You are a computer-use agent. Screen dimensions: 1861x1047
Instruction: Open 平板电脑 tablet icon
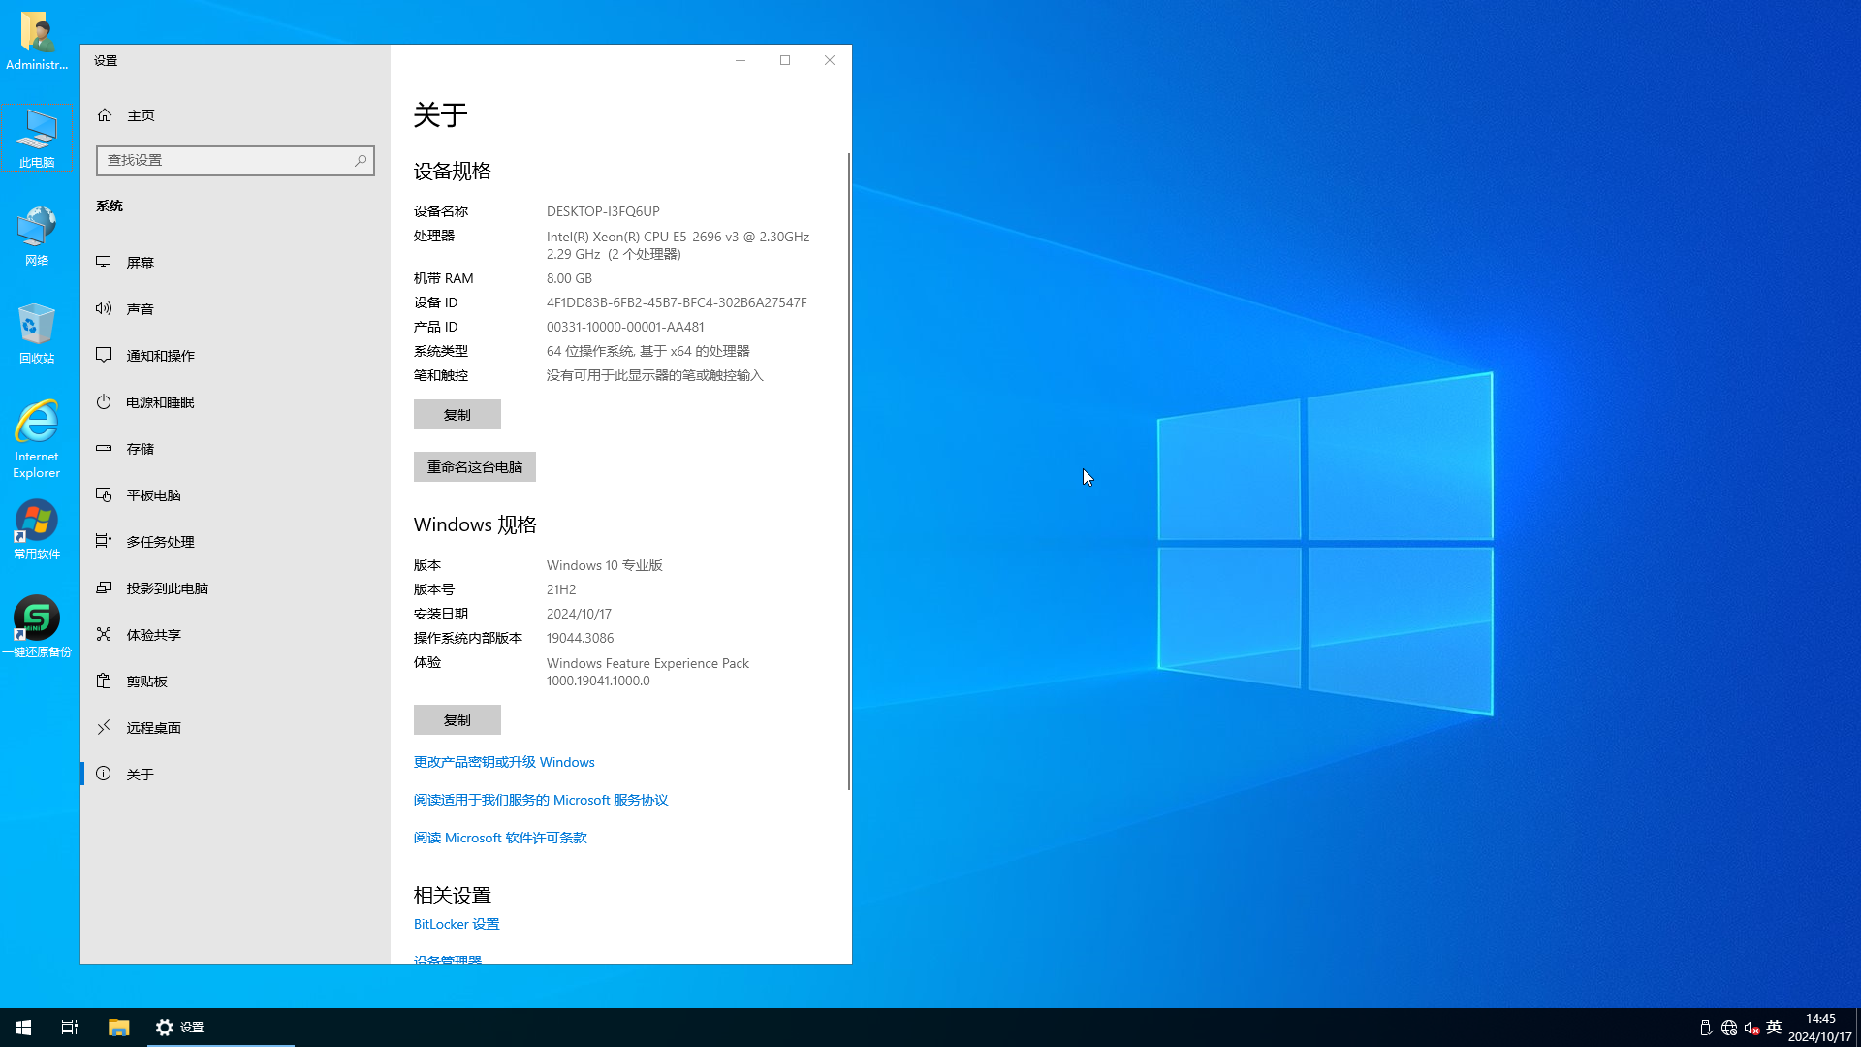[104, 494]
